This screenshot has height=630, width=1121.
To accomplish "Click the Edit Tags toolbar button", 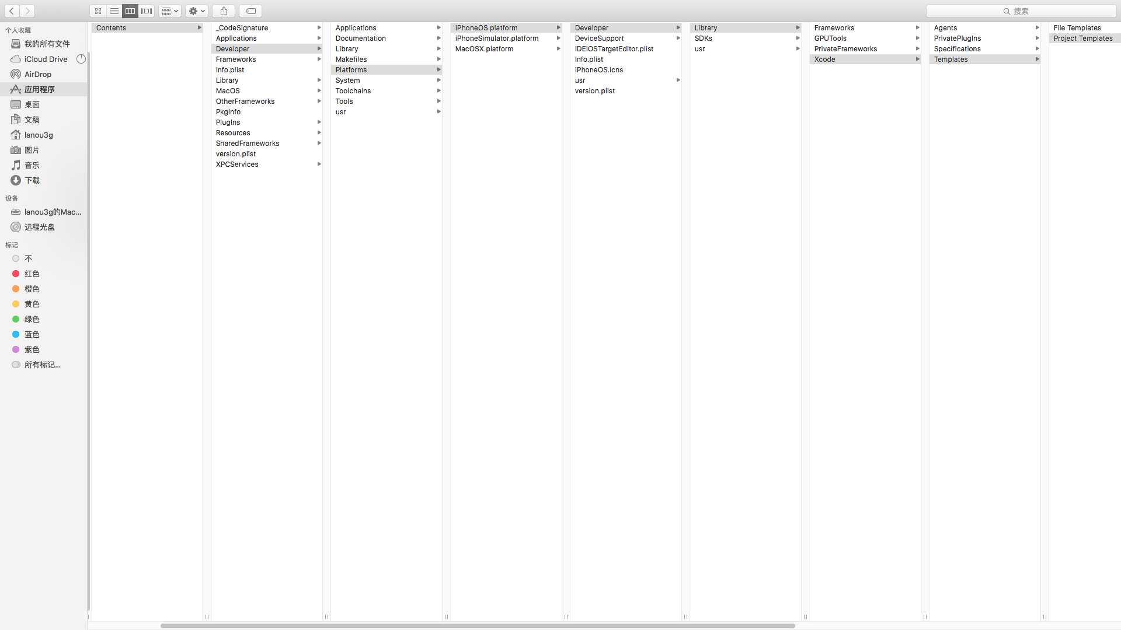I will [x=250, y=11].
